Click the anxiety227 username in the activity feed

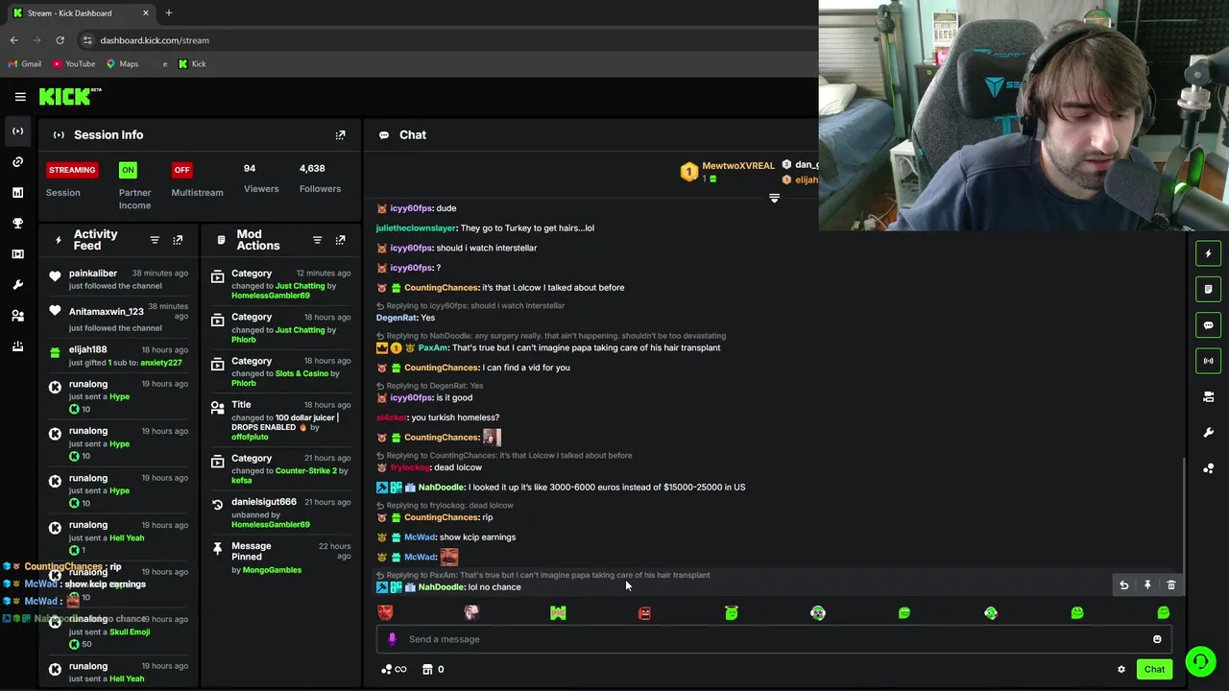160,363
